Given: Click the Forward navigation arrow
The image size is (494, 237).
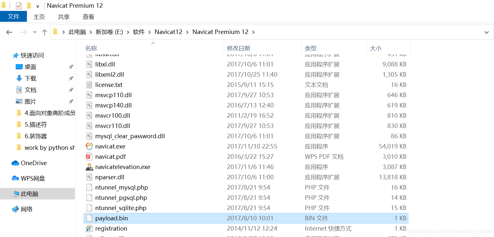Looking at the screenshot, I should 24,32.
